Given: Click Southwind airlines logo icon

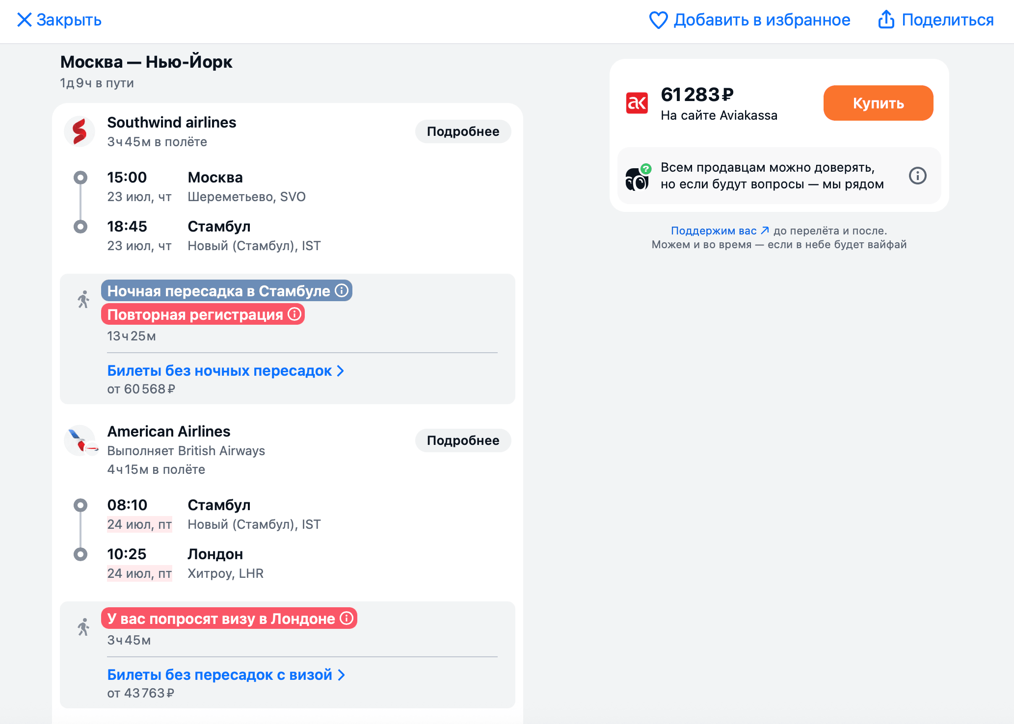Looking at the screenshot, I should (x=80, y=131).
